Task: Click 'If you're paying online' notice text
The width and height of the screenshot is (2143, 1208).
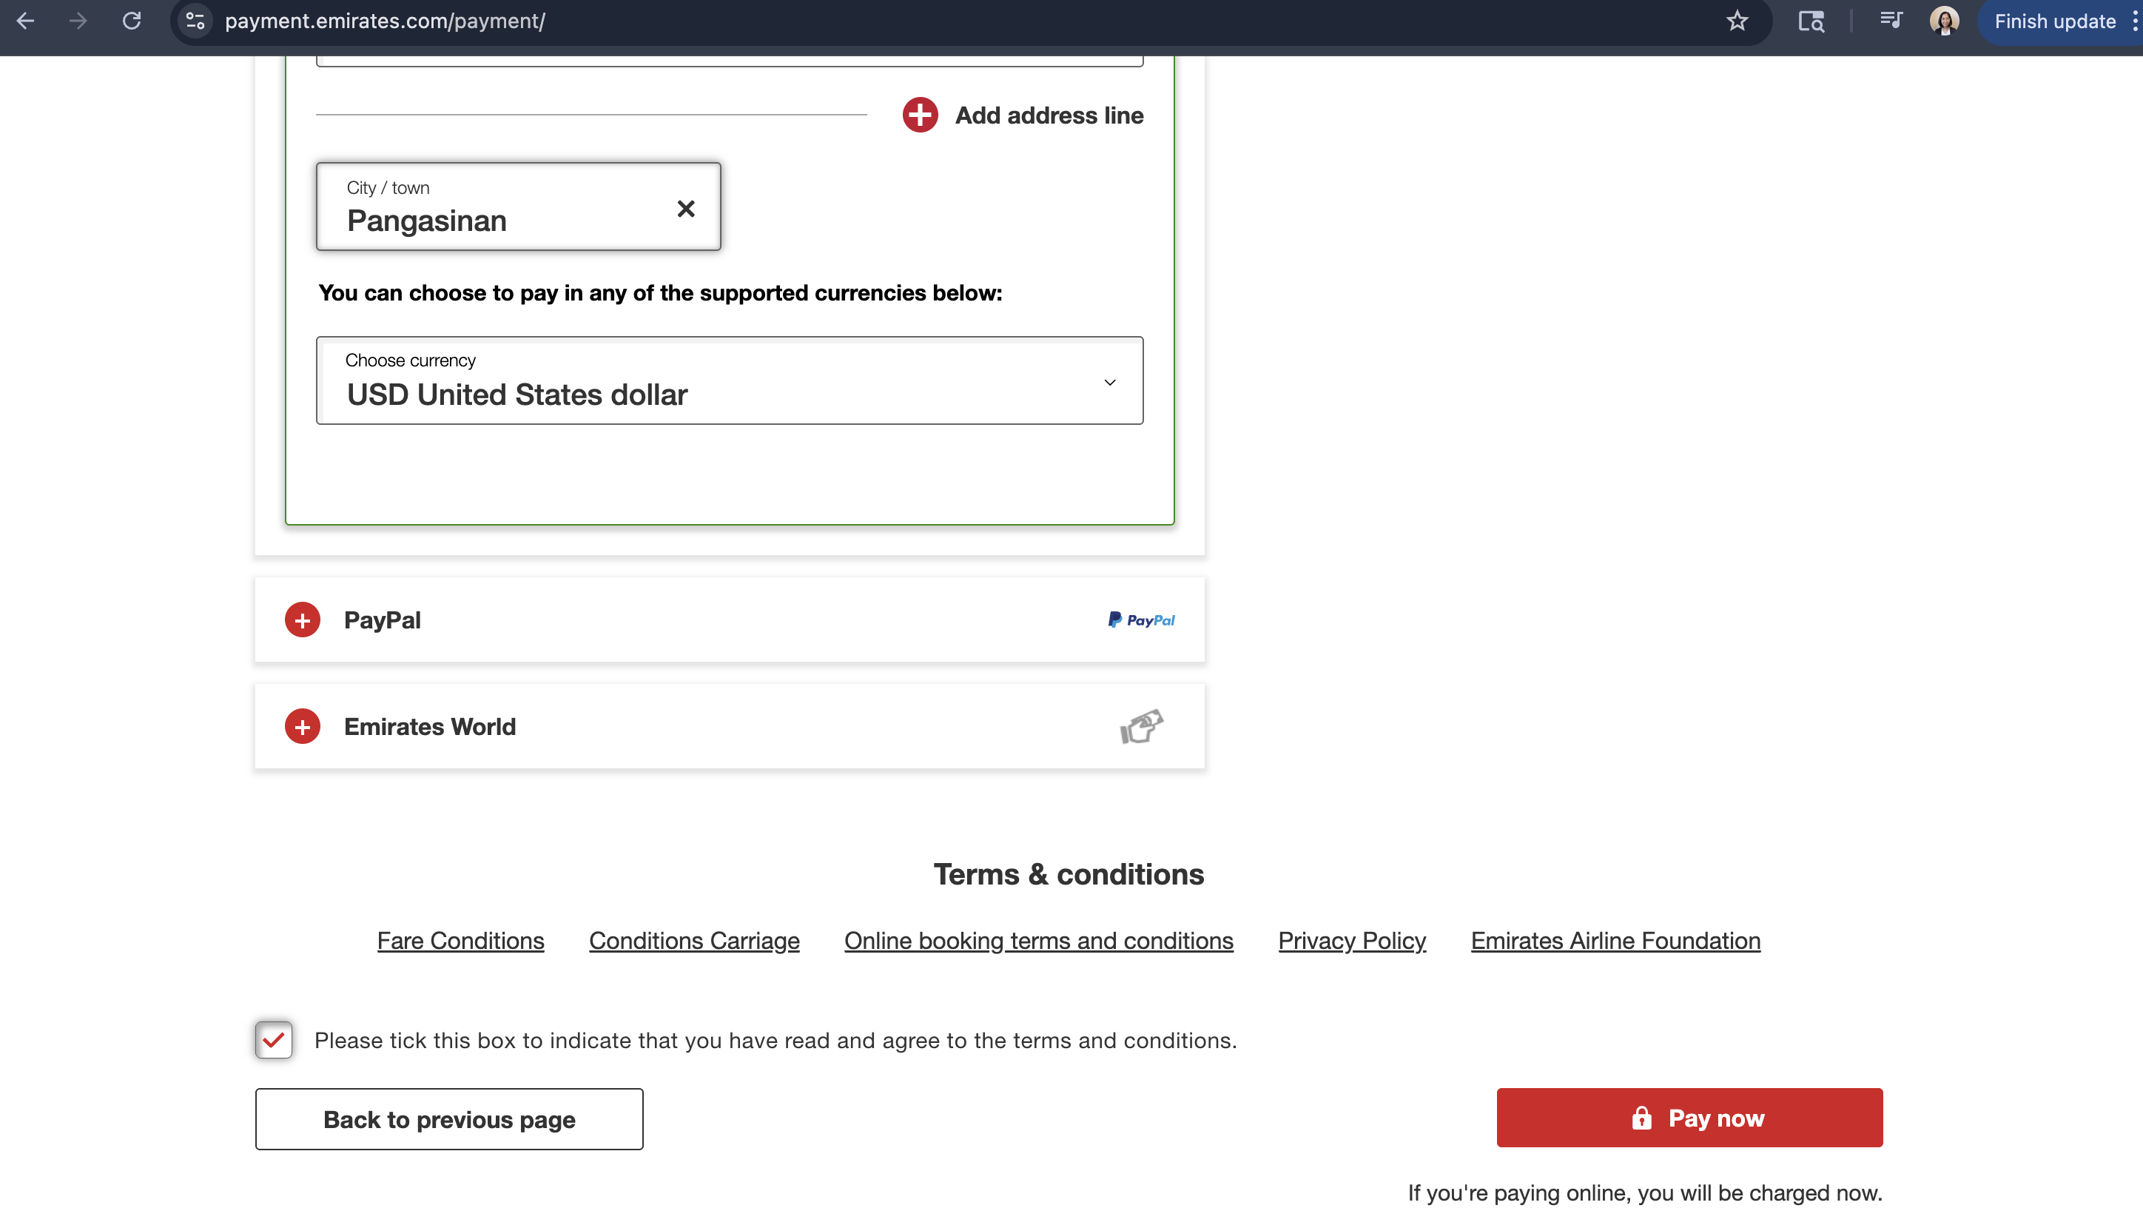Action: click(1645, 1192)
